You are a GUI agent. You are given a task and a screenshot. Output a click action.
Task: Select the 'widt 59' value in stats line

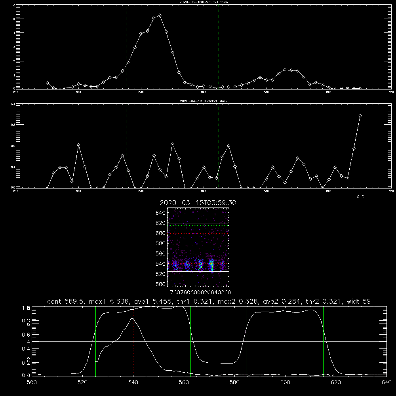(359, 301)
